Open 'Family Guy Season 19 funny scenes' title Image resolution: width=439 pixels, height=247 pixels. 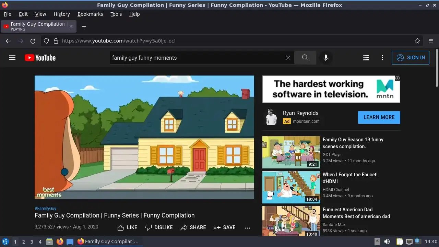pyautogui.click(x=353, y=143)
